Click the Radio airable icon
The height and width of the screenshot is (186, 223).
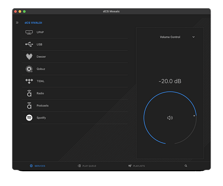tap(29, 93)
